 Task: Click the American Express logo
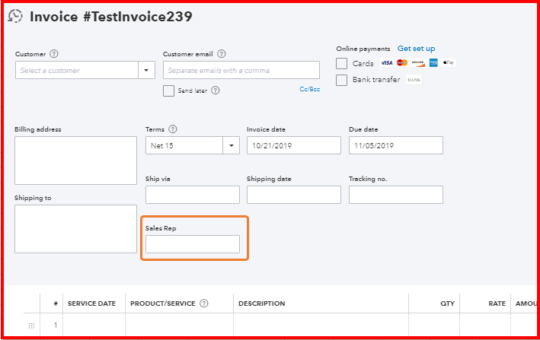tap(433, 63)
